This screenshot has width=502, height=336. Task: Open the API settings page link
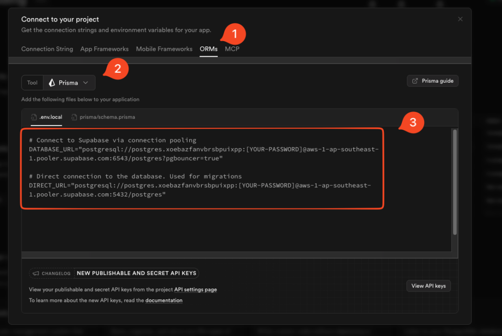tap(195, 290)
